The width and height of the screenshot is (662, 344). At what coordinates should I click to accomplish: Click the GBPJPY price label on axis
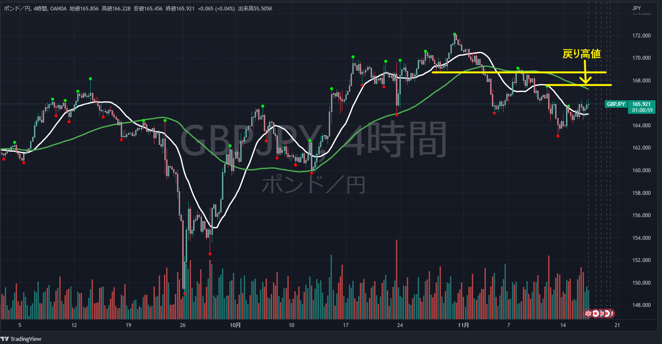(x=616, y=104)
